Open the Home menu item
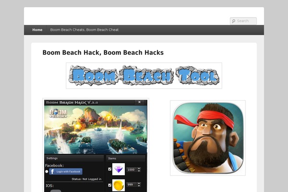This screenshot has height=192, width=288. (37, 30)
